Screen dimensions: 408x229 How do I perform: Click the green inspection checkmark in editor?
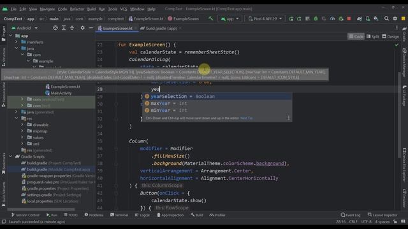(x=397, y=45)
